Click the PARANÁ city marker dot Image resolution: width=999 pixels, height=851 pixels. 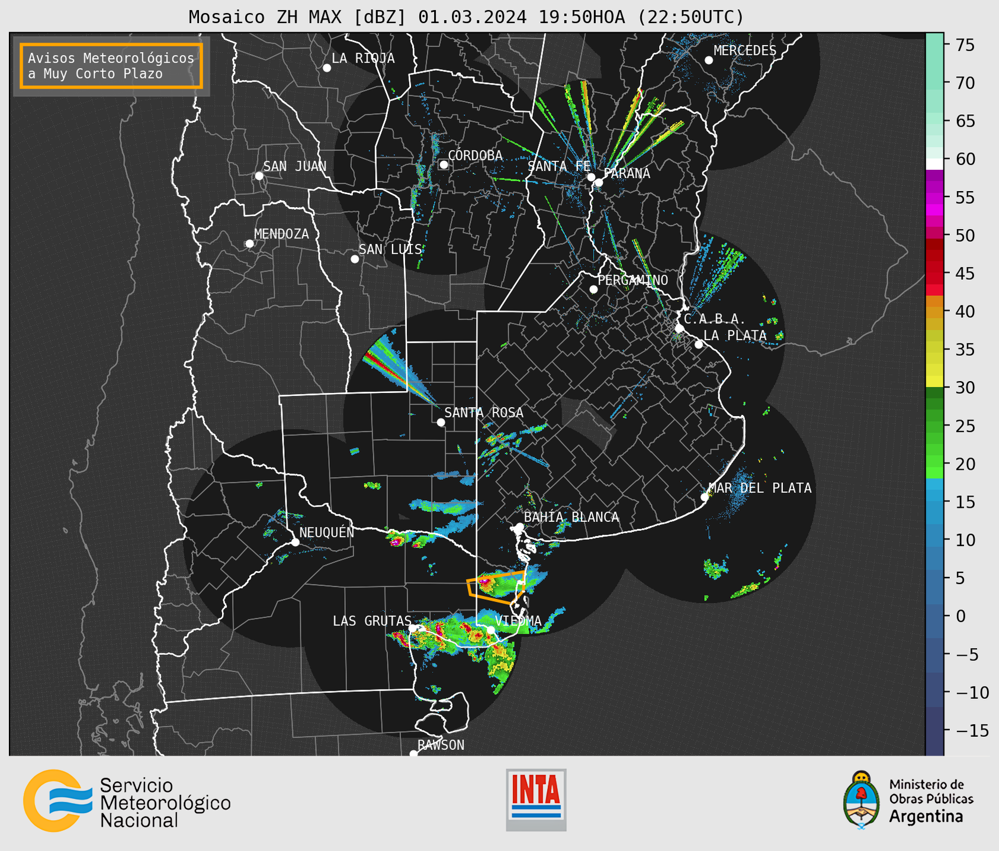tap(599, 182)
